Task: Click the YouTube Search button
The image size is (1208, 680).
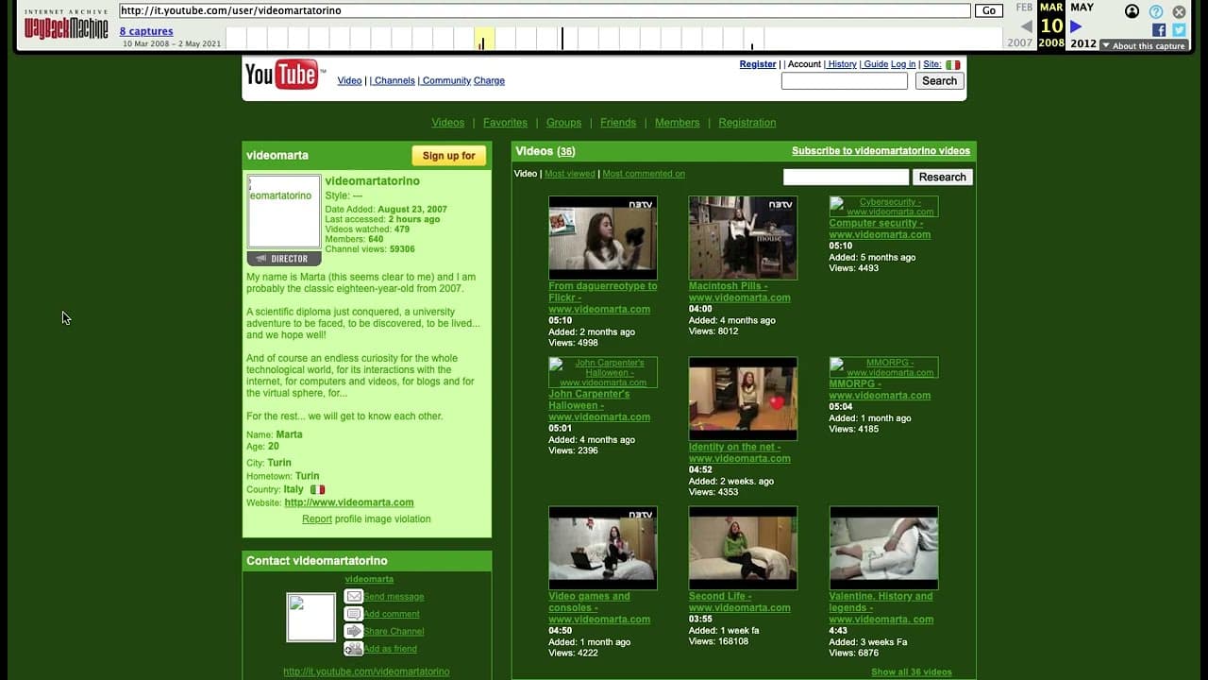Action: pyautogui.click(x=939, y=81)
